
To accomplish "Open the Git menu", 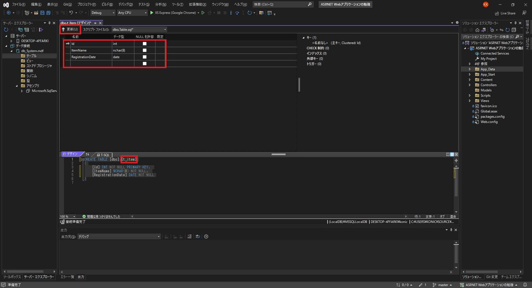I will point(68,4).
